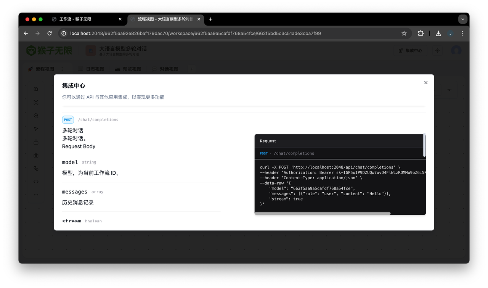Click the POST method badge
The image size is (488, 288).
(68, 120)
